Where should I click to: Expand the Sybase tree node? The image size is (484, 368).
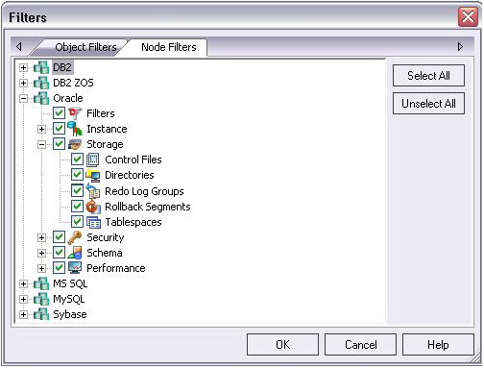point(23,314)
